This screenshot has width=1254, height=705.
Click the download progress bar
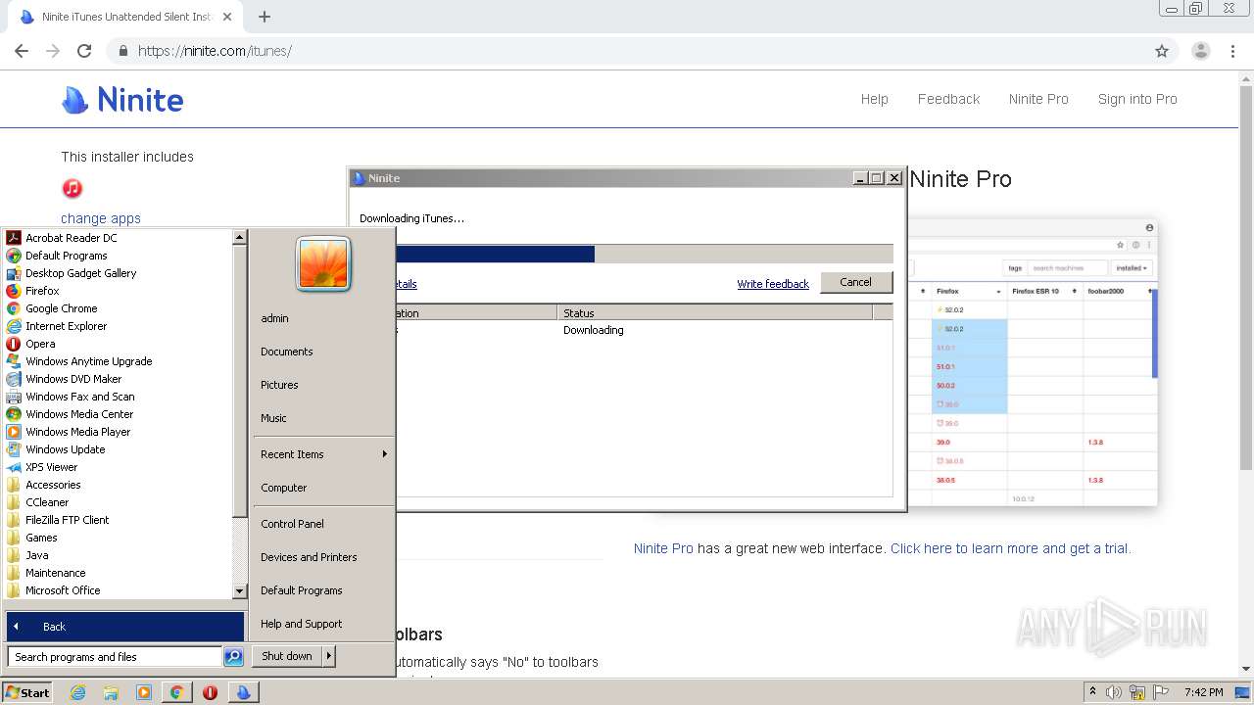point(645,255)
